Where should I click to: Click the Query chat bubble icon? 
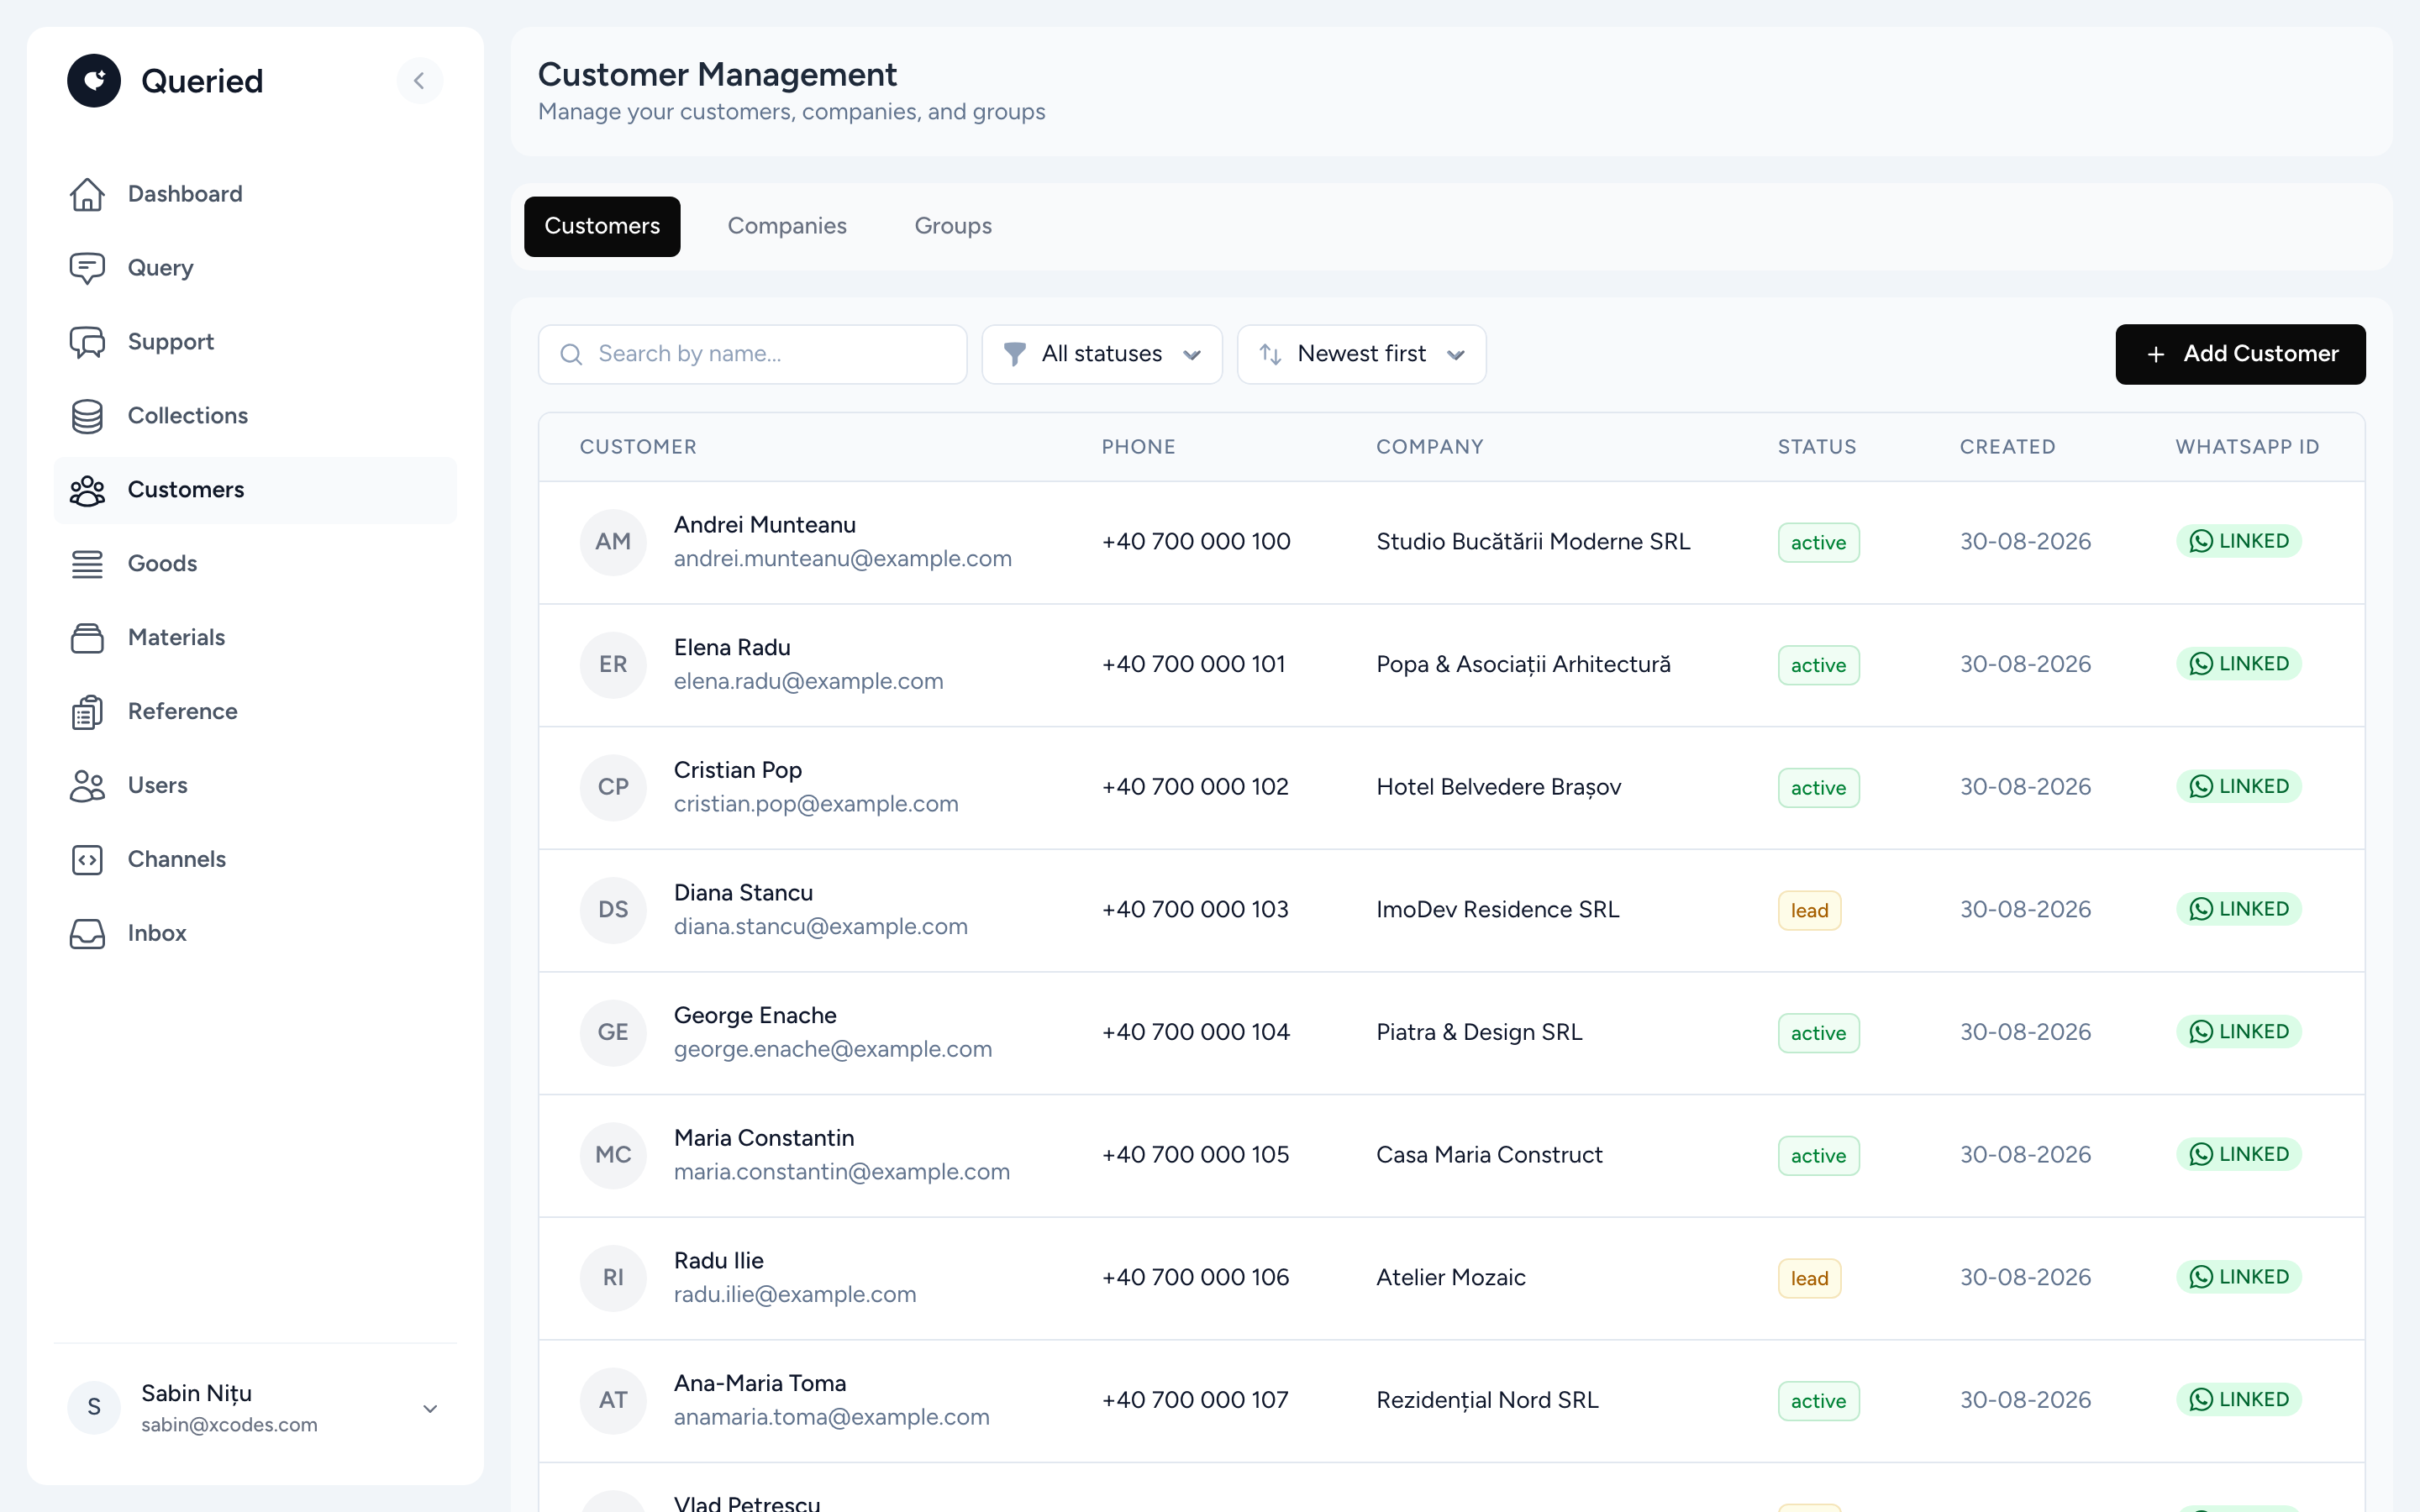click(x=87, y=268)
